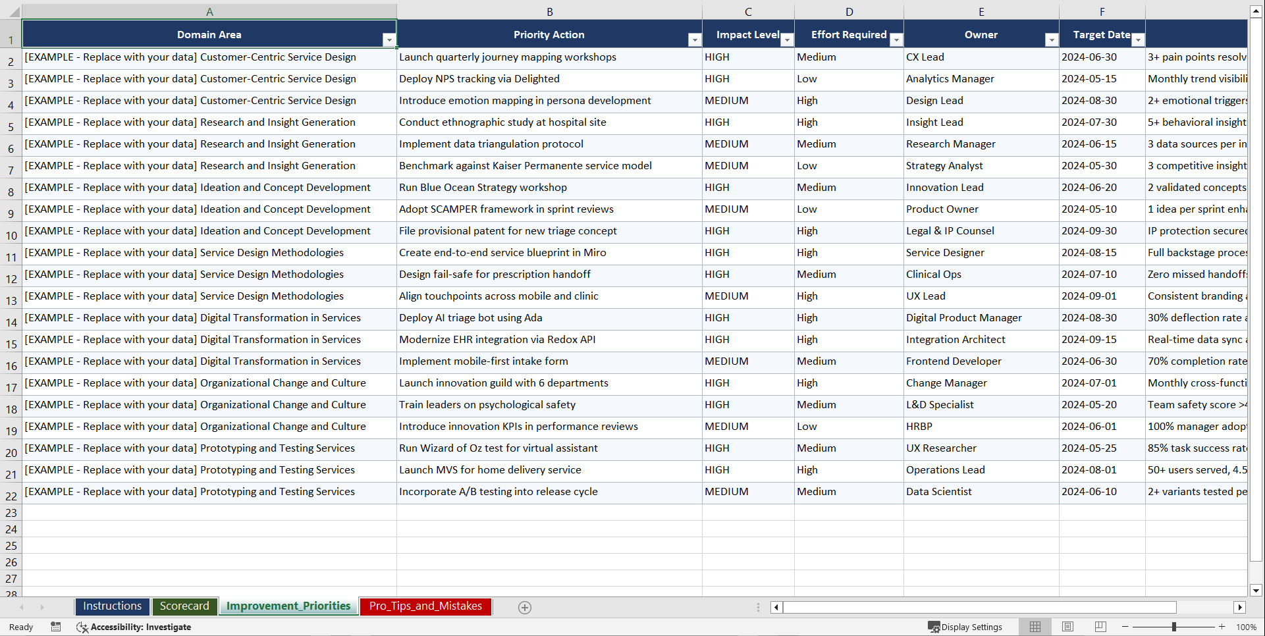Click the vertical scrollbar down arrow

[1256, 591]
